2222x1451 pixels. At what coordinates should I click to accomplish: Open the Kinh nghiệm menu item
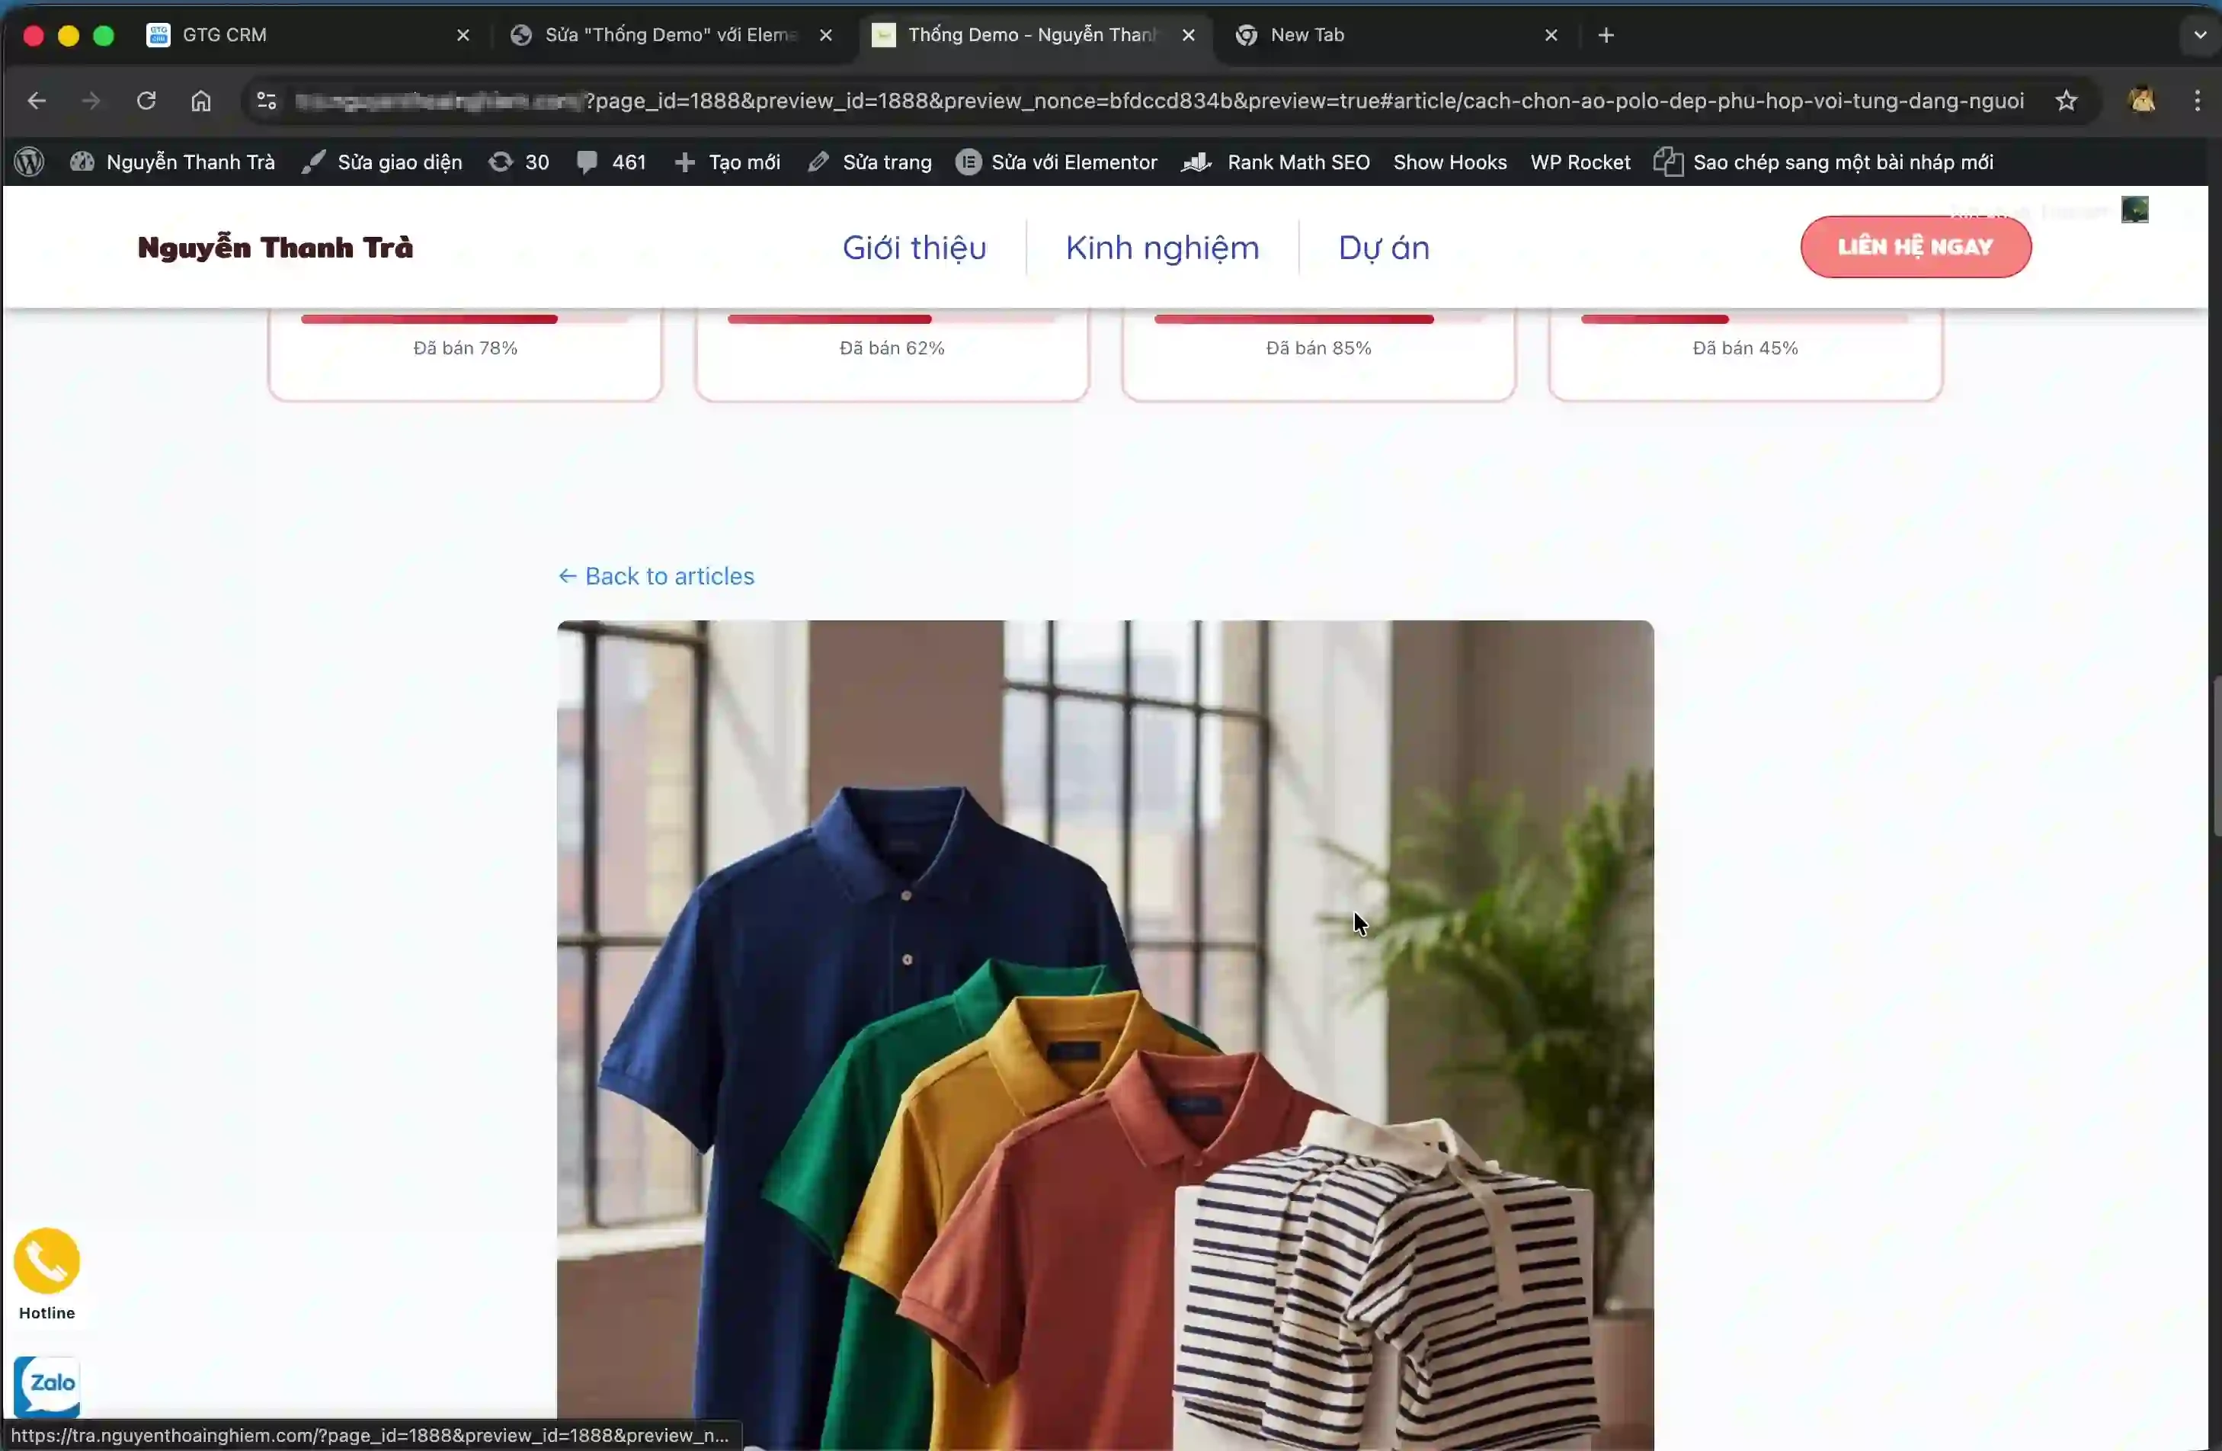(1162, 248)
